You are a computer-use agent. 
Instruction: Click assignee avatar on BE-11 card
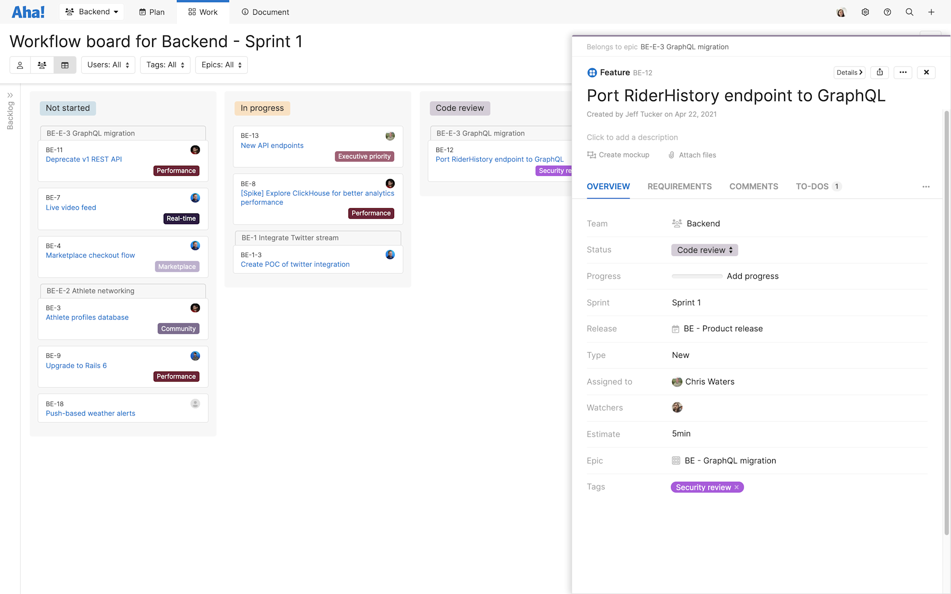click(195, 150)
